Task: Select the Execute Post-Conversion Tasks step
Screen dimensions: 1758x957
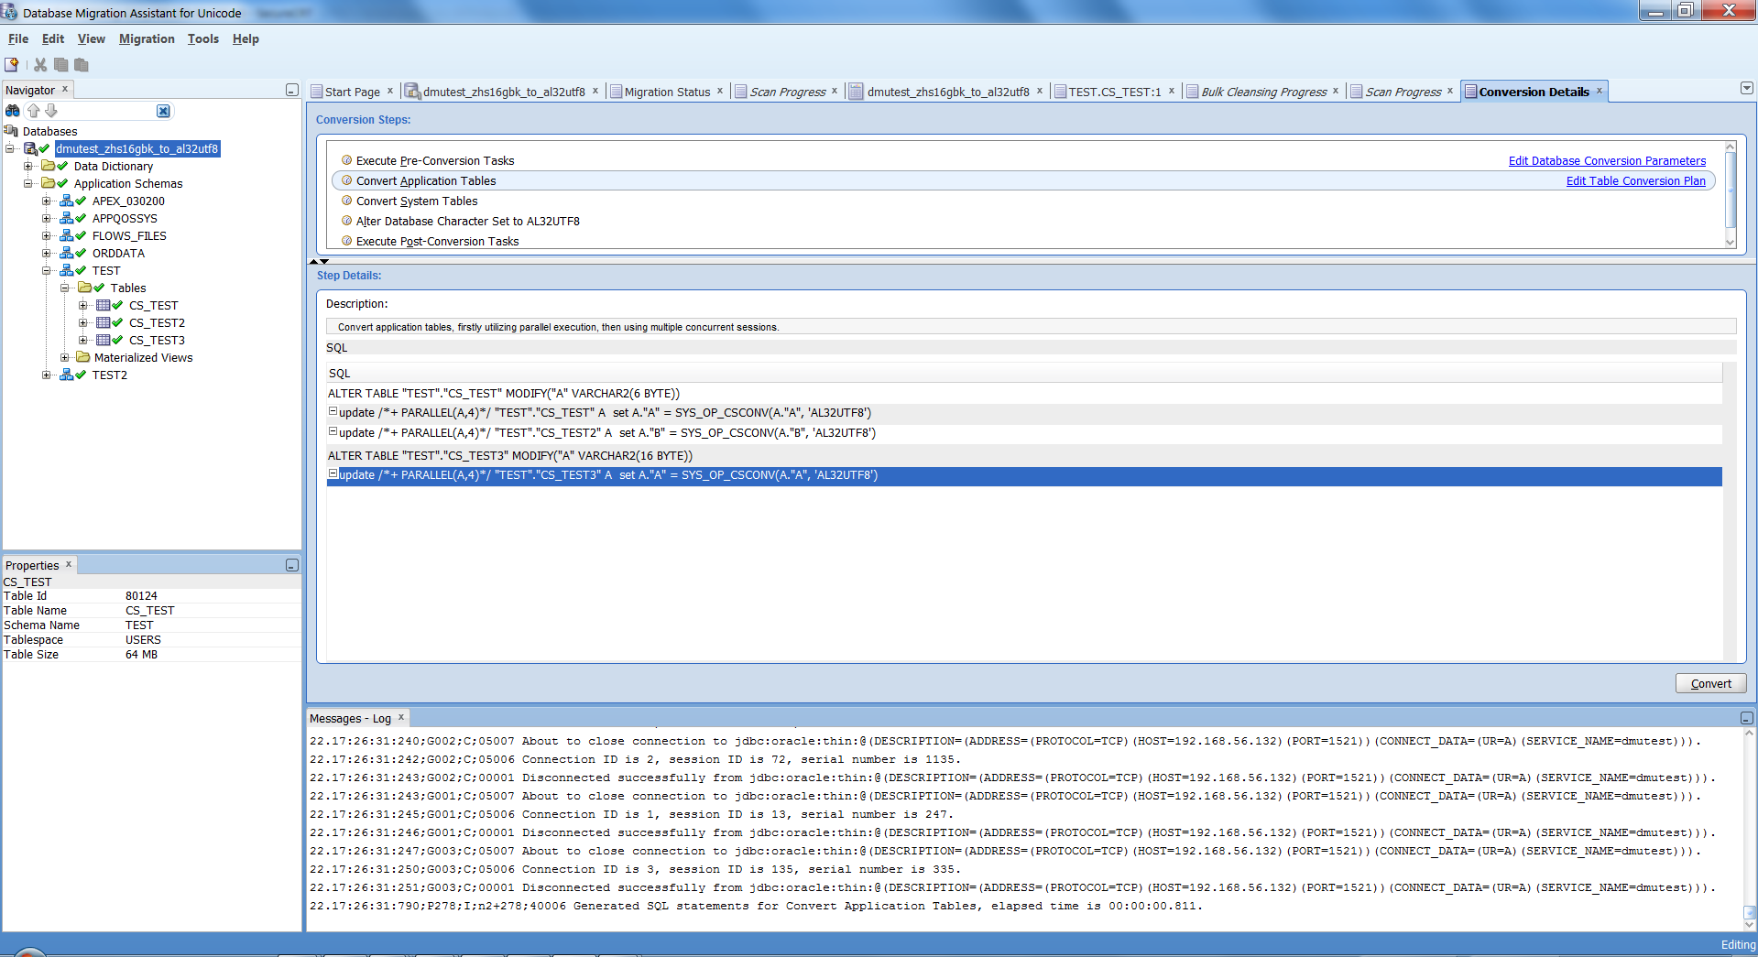Action: (437, 241)
